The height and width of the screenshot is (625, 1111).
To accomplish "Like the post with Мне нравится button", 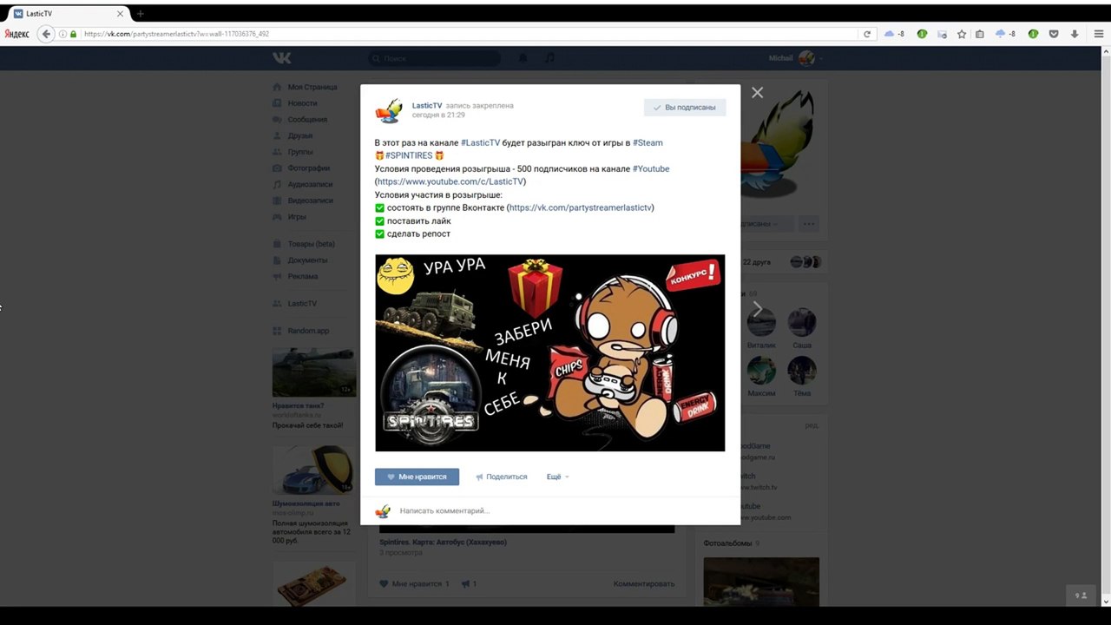I will coord(417,477).
